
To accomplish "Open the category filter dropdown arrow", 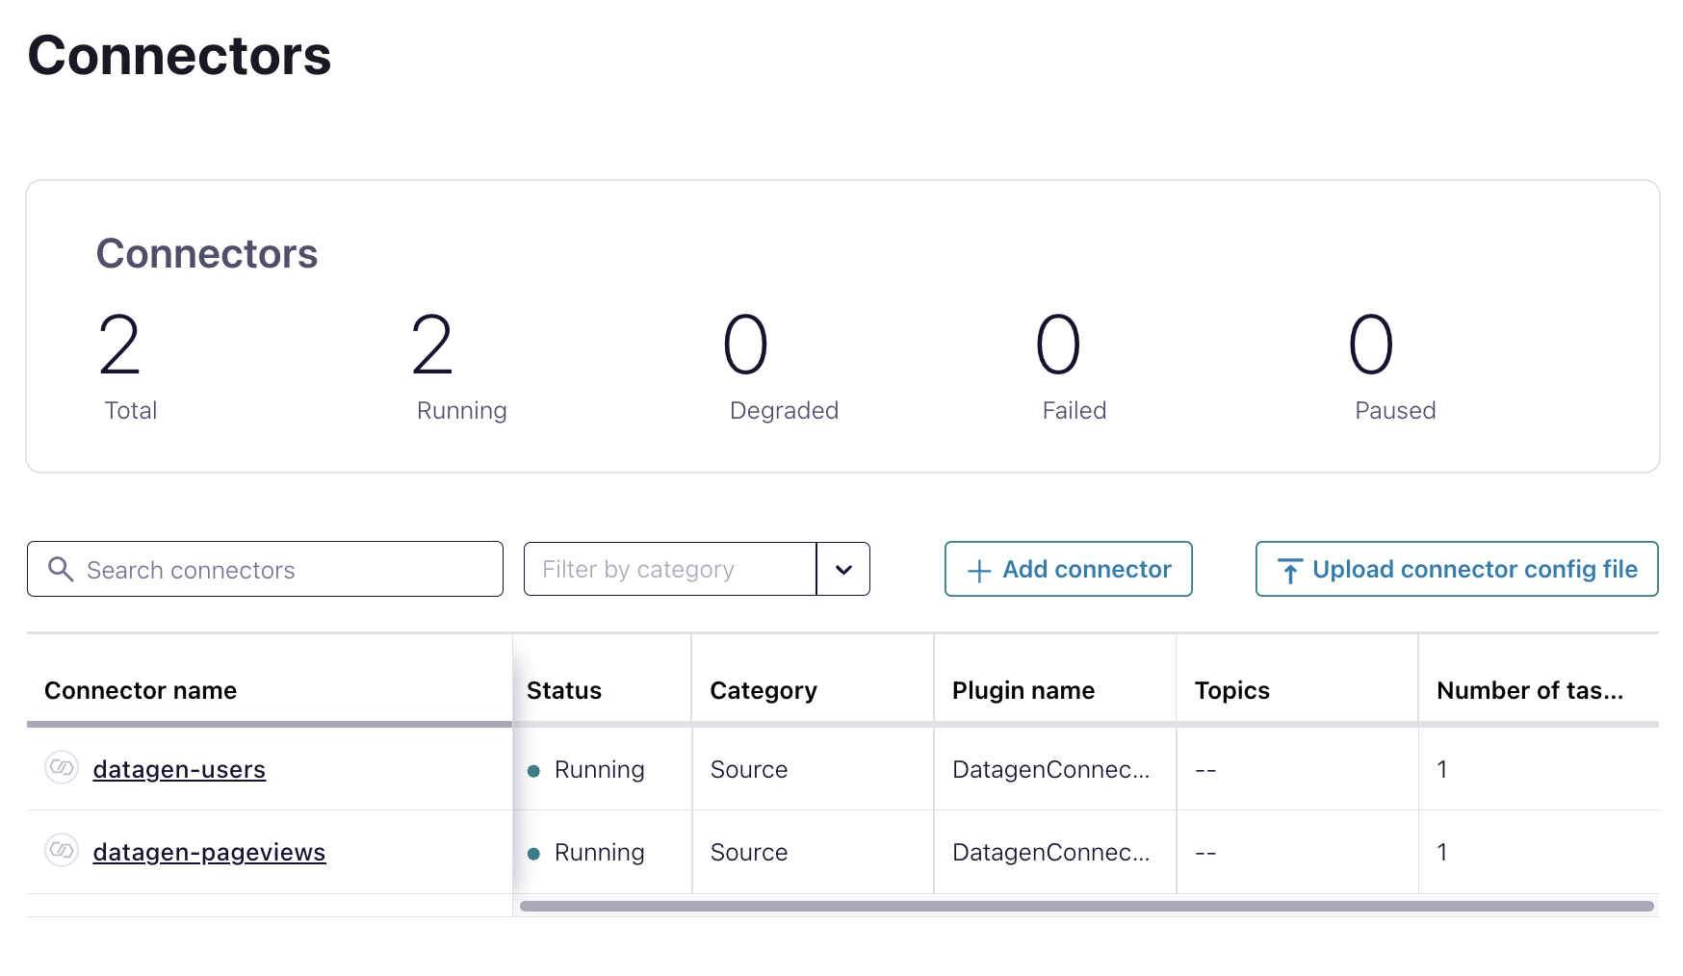I will click(843, 569).
